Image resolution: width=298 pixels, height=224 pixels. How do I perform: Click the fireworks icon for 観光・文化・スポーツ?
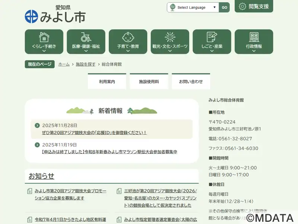(170, 37)
